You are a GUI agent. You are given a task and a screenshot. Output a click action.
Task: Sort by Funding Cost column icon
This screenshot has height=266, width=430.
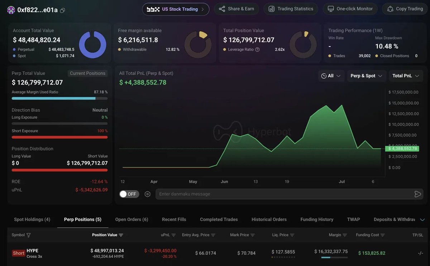click(x=382, y=235)
